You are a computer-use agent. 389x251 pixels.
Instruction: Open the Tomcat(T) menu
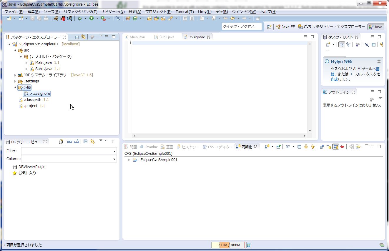[x=185, y=12]
